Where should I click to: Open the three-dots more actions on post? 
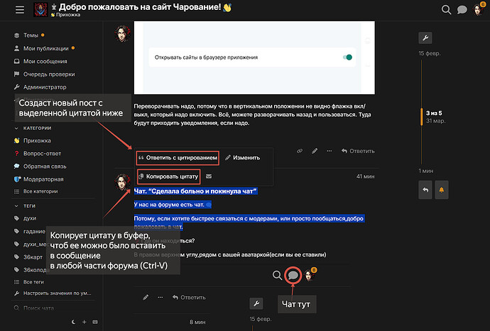click(x=329, y=151)
